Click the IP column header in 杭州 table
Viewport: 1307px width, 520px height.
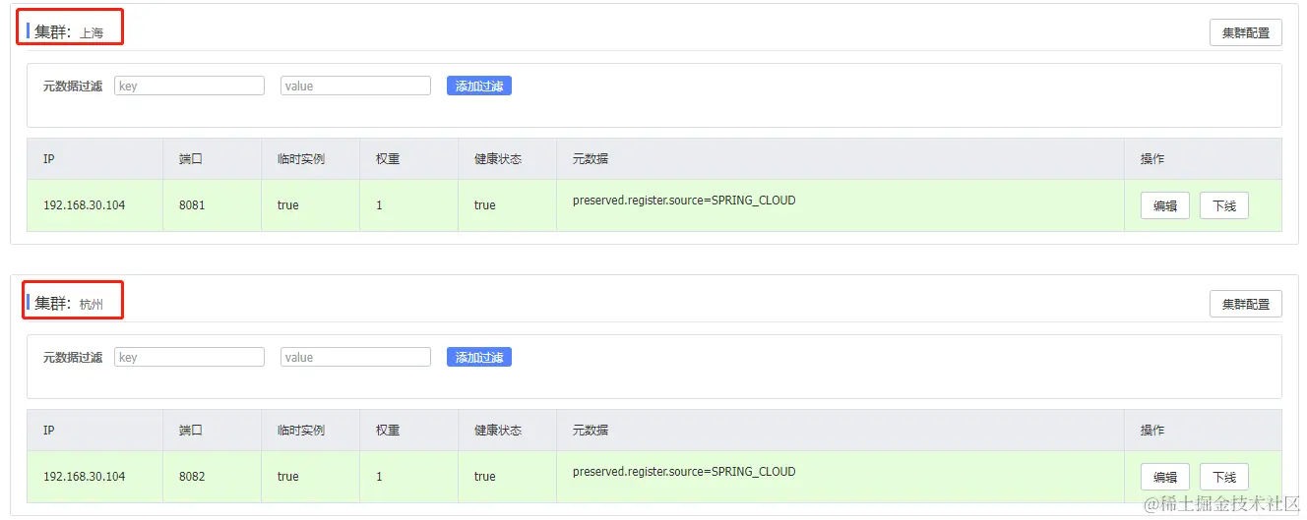tap(49, 430)
